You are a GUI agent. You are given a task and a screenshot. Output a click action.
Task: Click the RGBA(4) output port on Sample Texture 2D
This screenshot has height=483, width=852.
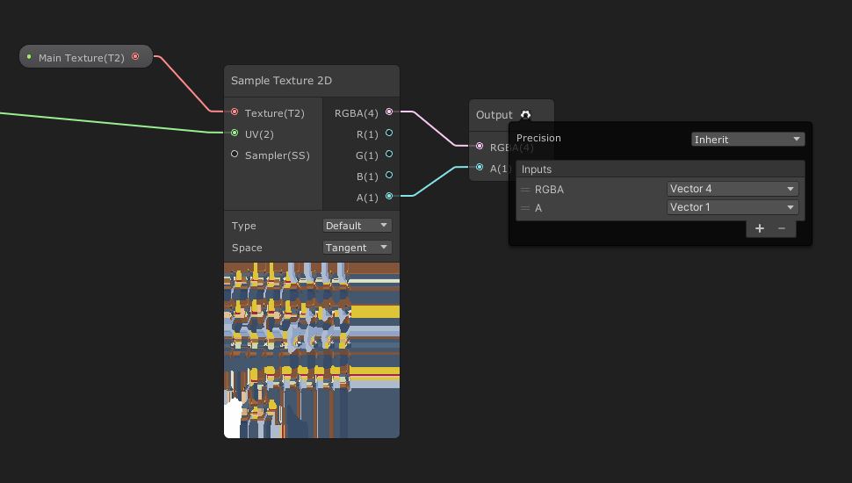389,112
